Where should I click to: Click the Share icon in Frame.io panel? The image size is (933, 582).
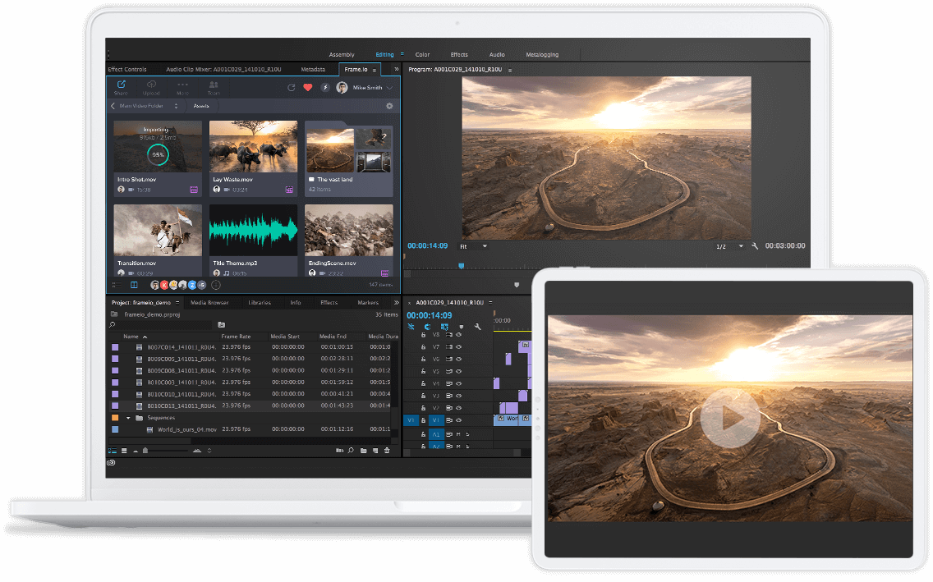tap(121, 85)
